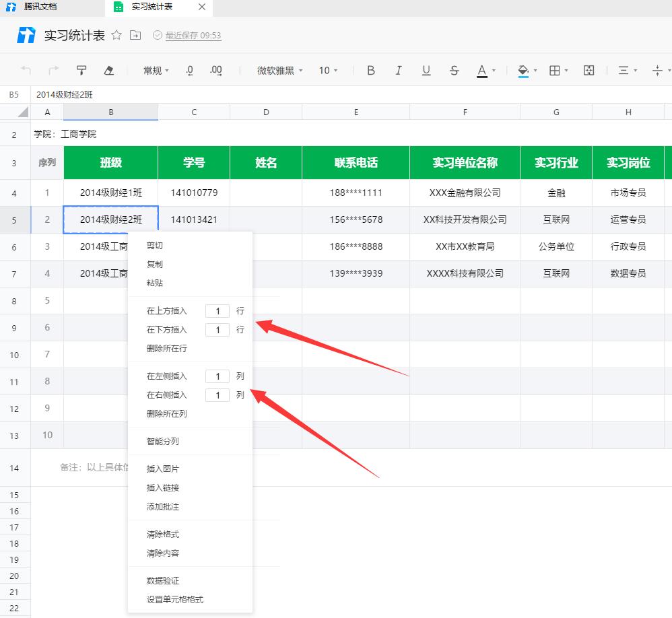Click the Redo icon
Screen dimensions: 672x618
point(53,70)
